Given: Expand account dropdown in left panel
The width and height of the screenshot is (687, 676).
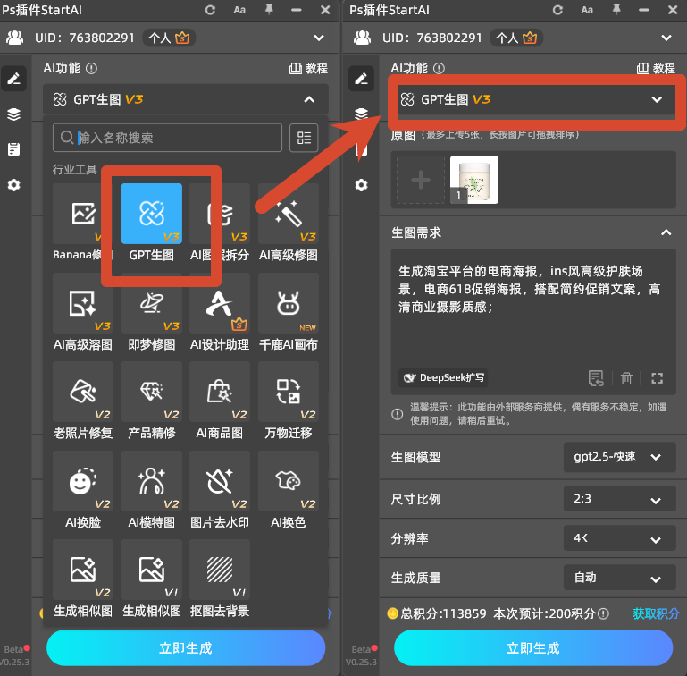Looking at the screenshot, I should click(319, 38).
